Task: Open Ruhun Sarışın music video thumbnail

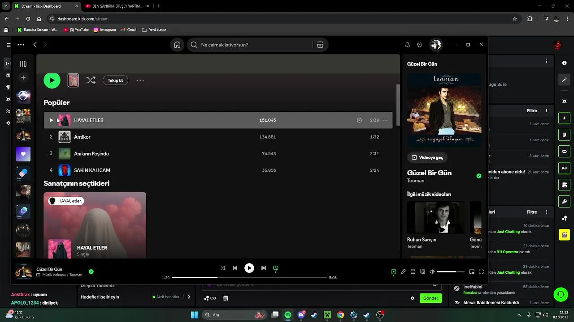Action: 436,217
